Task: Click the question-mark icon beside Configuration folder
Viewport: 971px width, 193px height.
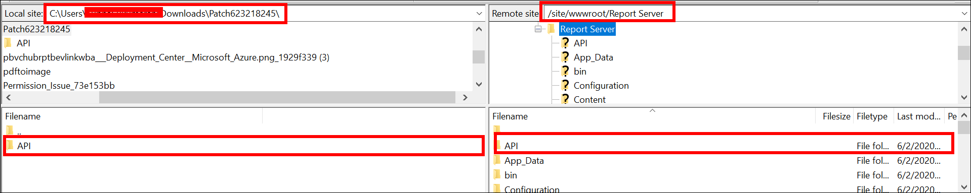Action: [x=565, y=85]
